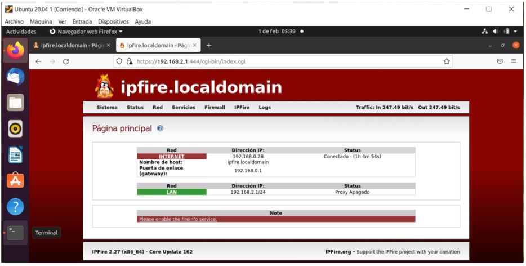Launch LibreOffice Writer from the dock
The width and height of the screenshot is (526, 266).
15,155
